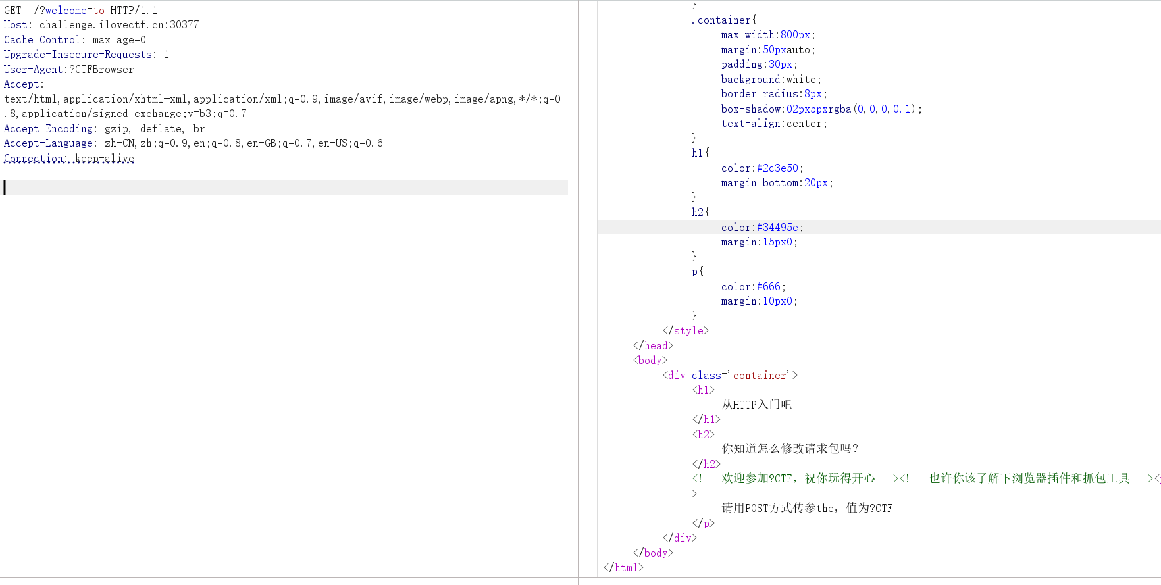The width and height of the screenshot is (1161, 585).
Task: Click the comment 欢迎参加?CTF,祝你玩得开心
Action: click(x=794, y=478)
